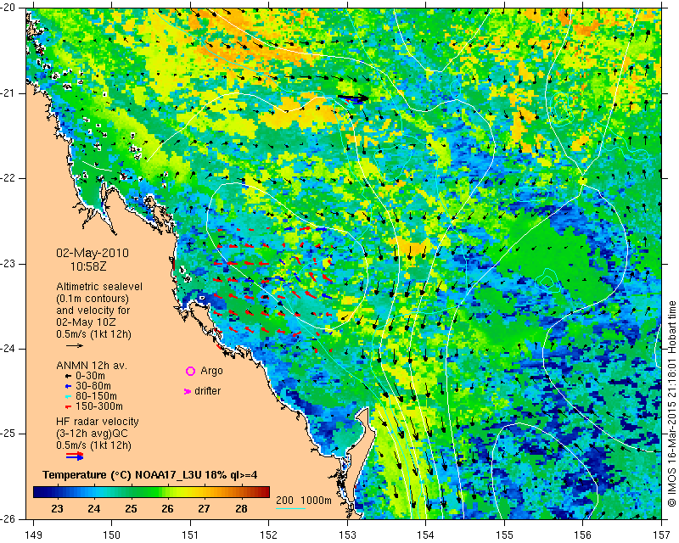This screenshot has width=679, height=543.
Task: Click the "02-May 10Z" legend text
Action: point(86,322)
